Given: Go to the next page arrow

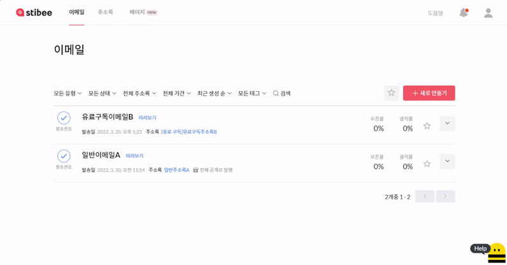Looking at the screenshot, I should point(445,196).
